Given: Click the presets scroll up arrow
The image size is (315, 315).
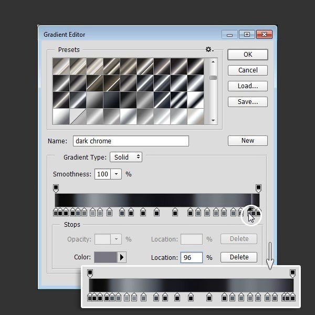Looking at the screenshot, I should pyautogui.click(x=213, y=62).
